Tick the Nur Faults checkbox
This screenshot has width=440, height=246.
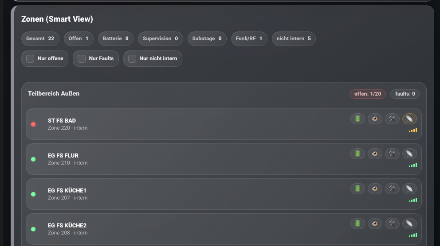coord(82,58)
